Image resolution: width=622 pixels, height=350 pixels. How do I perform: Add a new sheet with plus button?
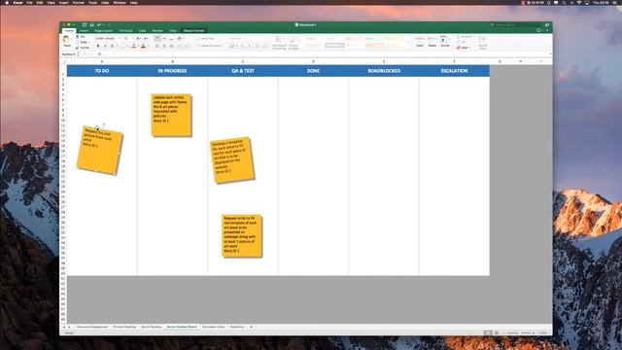click(251, 327)
